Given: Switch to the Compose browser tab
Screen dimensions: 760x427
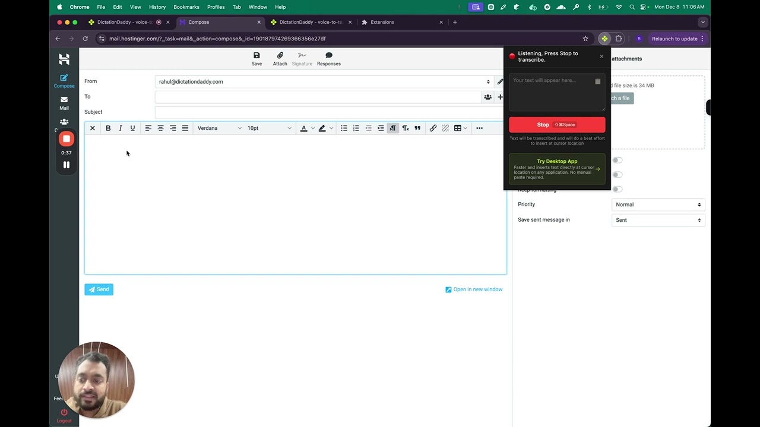Looking at the screenshot, I should pyautogui.click(x=220, y=22).
